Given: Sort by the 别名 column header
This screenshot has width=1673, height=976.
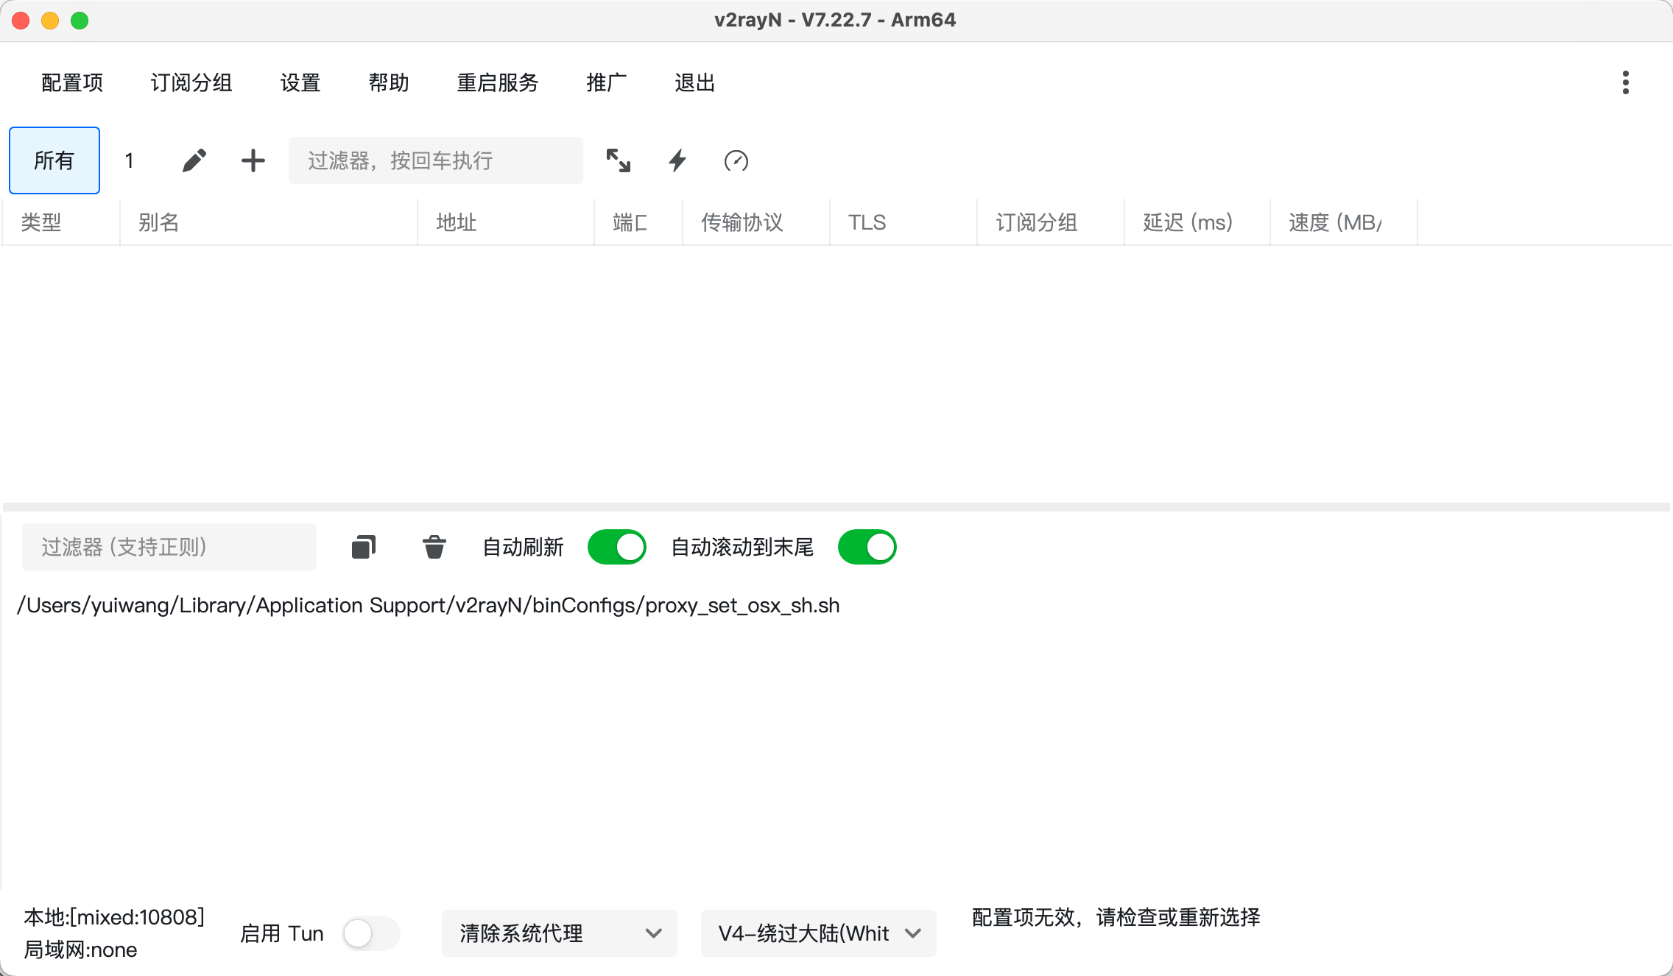Looking at the screenshot, I should click(x=269, y=222).
